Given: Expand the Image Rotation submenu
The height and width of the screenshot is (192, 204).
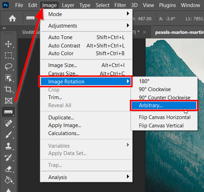Looking at the screenshot, I should coord(86,82).
